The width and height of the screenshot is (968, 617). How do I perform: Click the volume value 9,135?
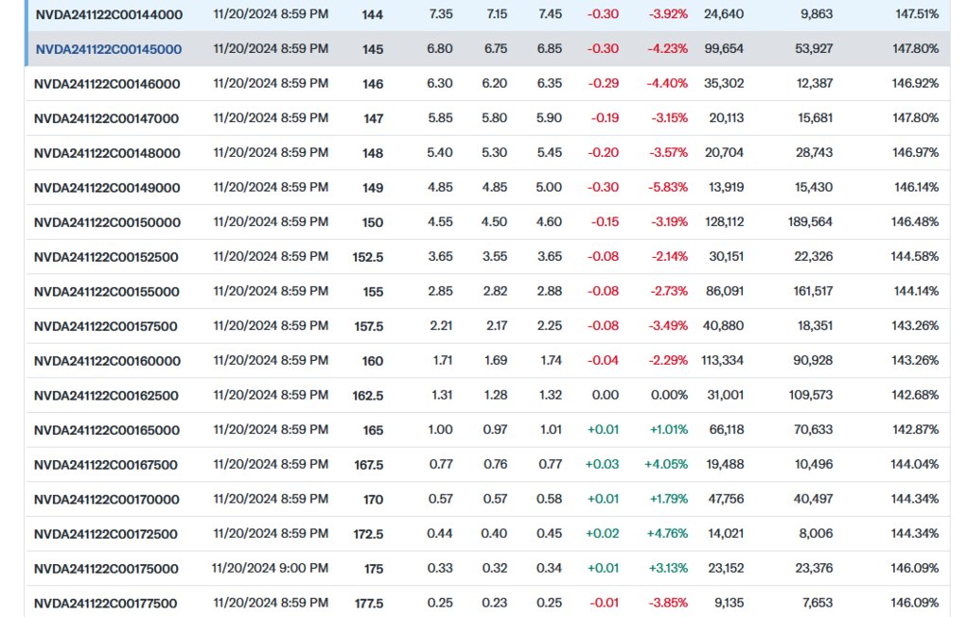730,603
